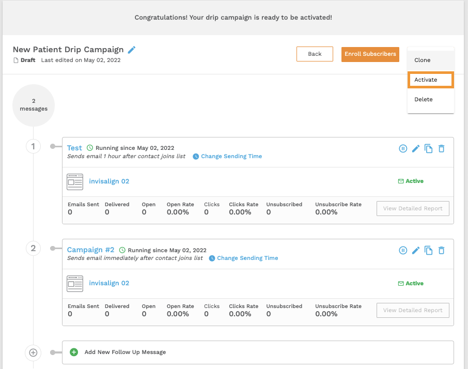Delete the Test message trash icon
468x369 pixels.
(442, 148)
